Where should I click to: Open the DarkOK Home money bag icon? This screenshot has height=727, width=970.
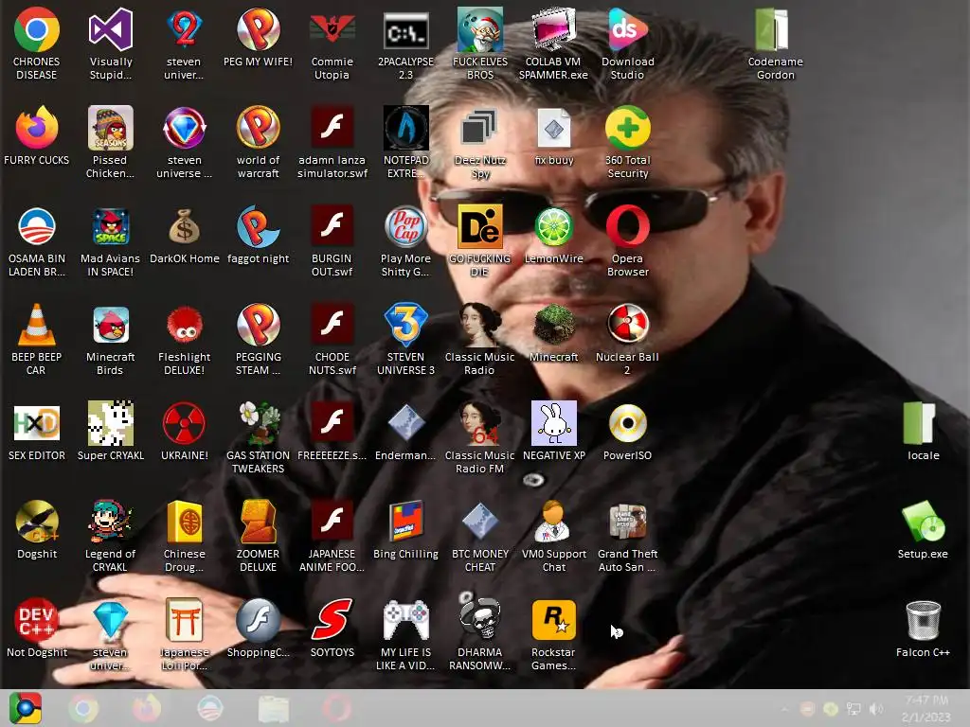pyautogui.click(x=185, y=226)
